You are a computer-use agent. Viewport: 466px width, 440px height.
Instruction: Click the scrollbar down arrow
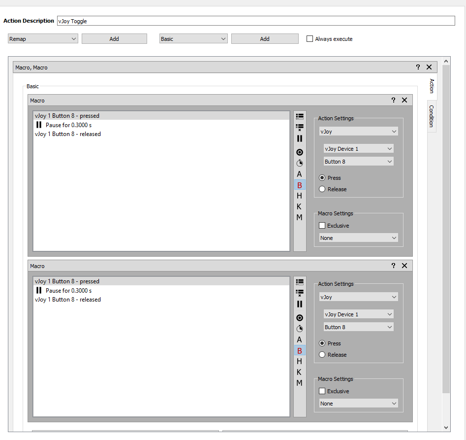[446, 428]
